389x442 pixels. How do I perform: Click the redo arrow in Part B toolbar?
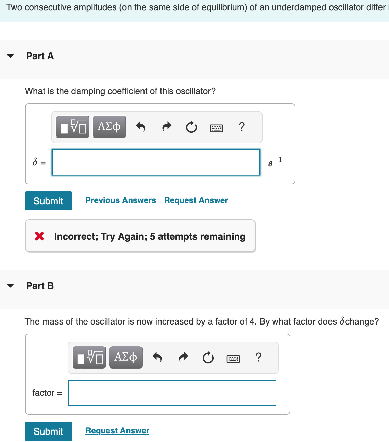click(183, 358)
